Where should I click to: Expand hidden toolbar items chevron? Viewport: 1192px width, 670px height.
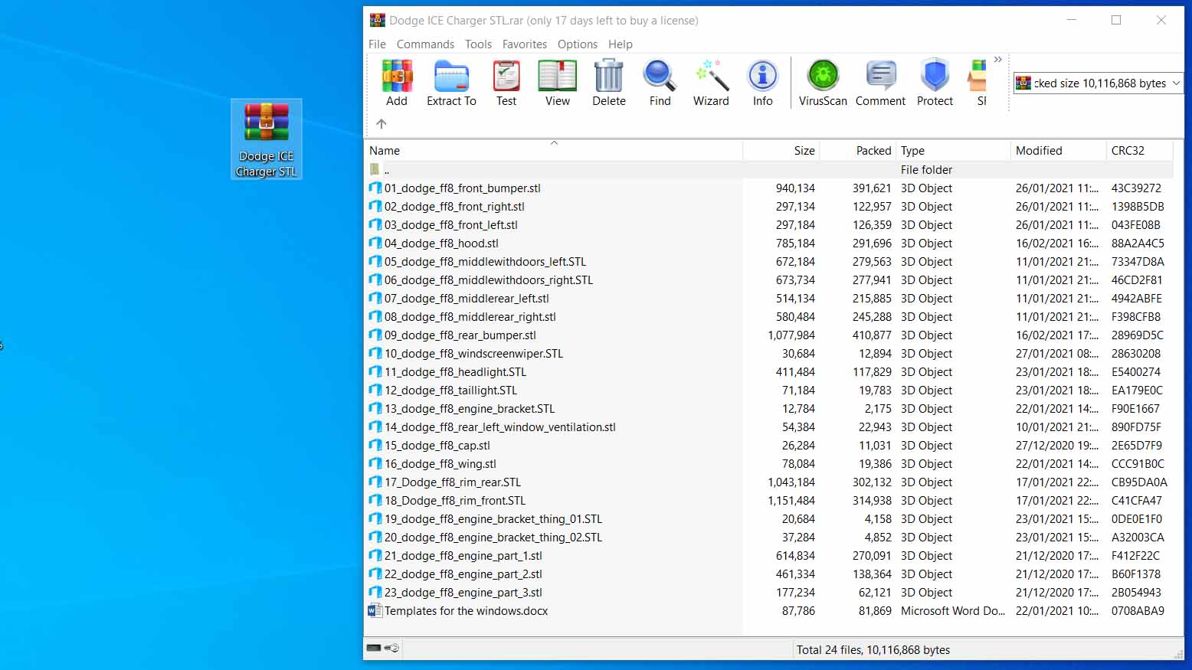click(998, 60)
